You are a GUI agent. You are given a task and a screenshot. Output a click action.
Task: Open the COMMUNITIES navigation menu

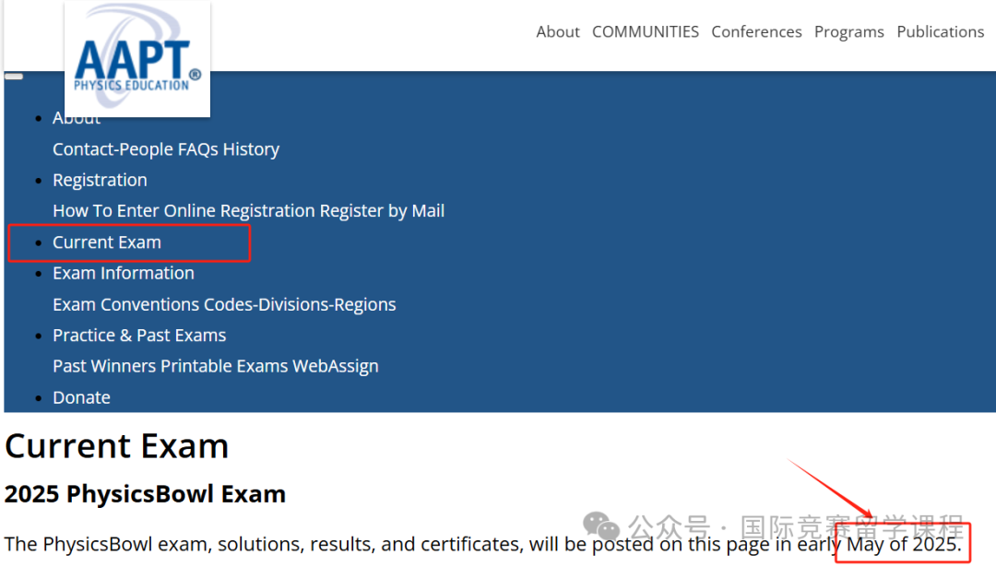coord(646,31)
